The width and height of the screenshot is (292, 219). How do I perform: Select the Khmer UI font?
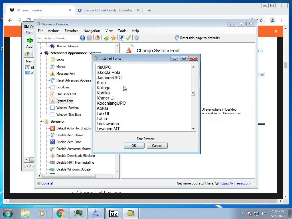[143, 98]
